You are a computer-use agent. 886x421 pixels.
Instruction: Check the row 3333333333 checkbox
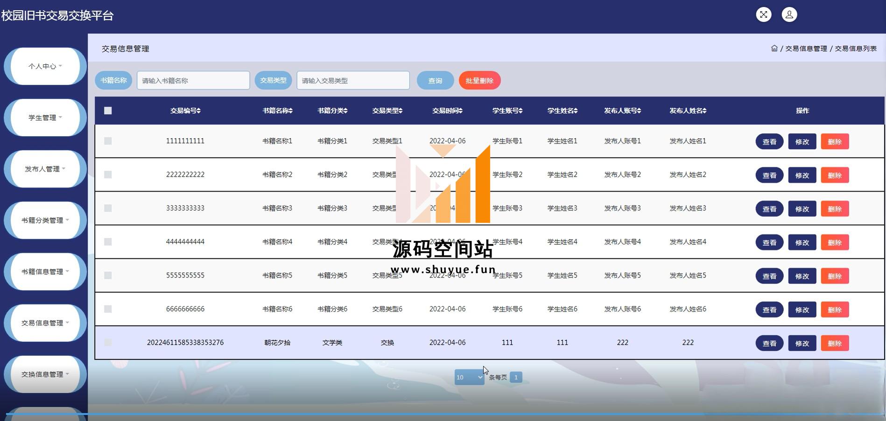click(108, 208)
